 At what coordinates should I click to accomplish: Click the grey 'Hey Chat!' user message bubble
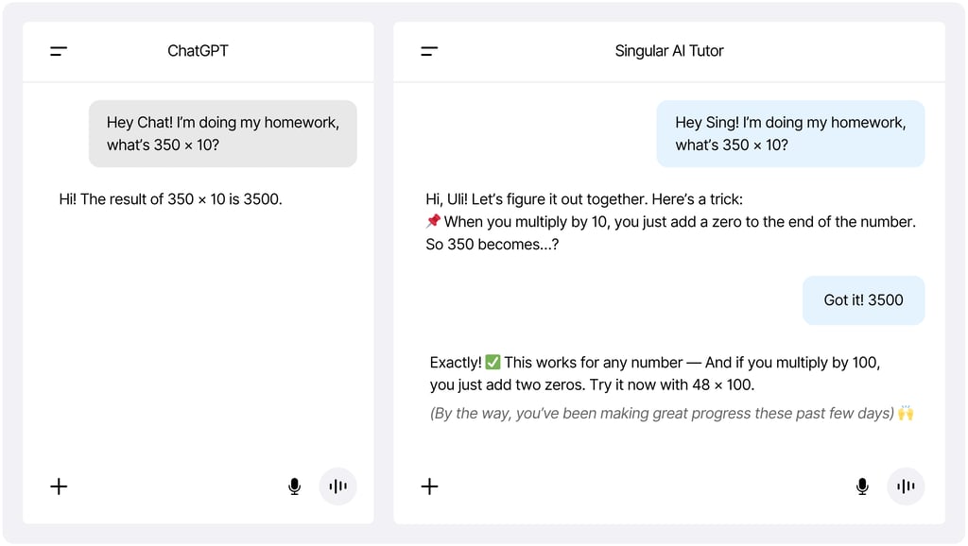[x=223, y=133]
